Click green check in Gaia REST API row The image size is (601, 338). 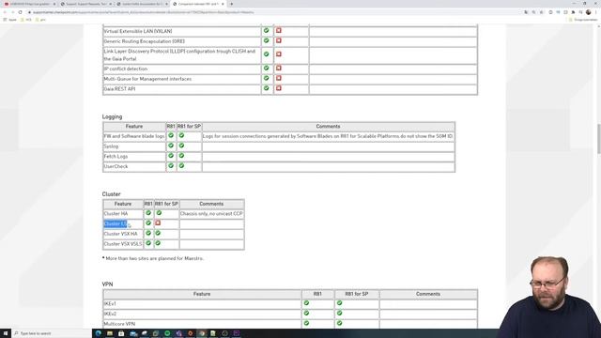(x=267, y=88)
